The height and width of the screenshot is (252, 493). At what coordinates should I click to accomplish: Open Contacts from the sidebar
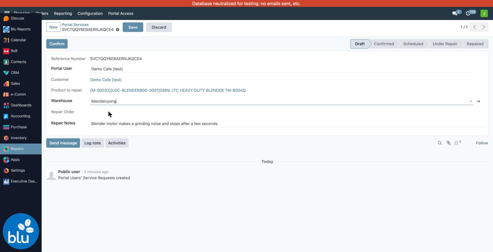pyautogui.click(x=21, y=62)
